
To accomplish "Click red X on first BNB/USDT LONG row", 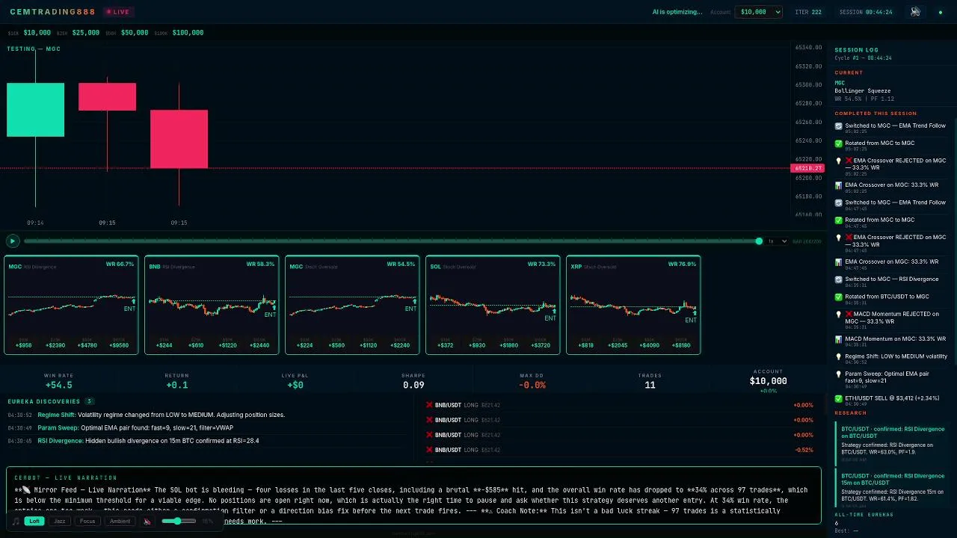I will click(x=429, y=405).
